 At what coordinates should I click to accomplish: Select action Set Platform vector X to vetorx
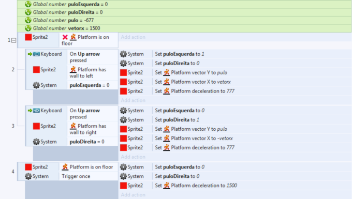[x=235, y=82]
